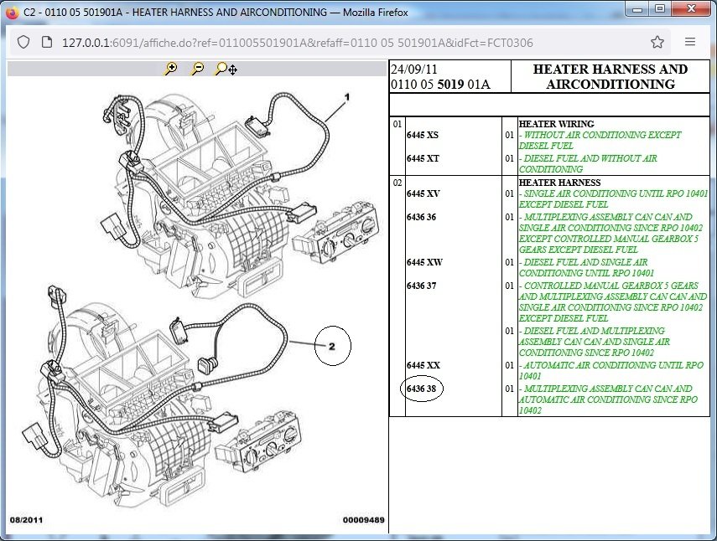Select part number 6436 37
The width and height of the screenshot is (717, 541).
pos(421,286)
